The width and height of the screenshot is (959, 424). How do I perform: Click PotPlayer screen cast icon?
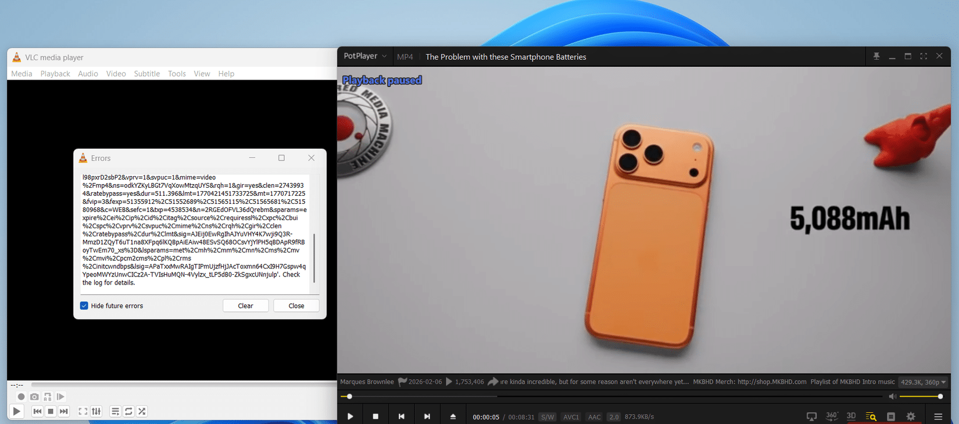(811, 416)
